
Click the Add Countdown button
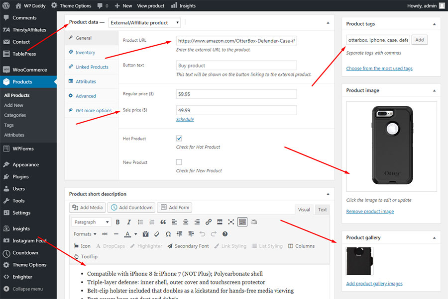tap(131, 208)
